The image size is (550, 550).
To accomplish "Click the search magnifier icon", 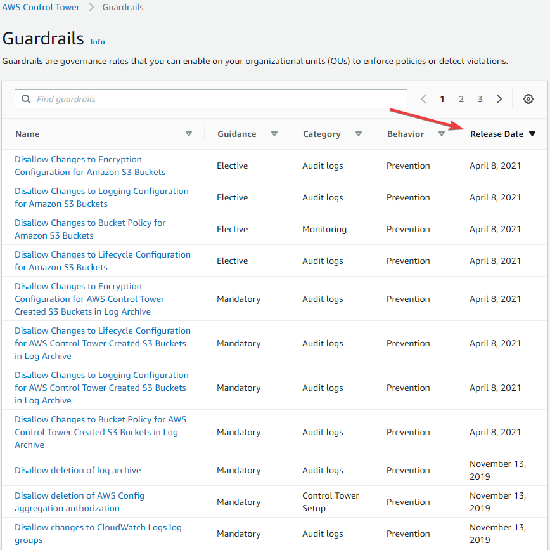I will [26, 99].
